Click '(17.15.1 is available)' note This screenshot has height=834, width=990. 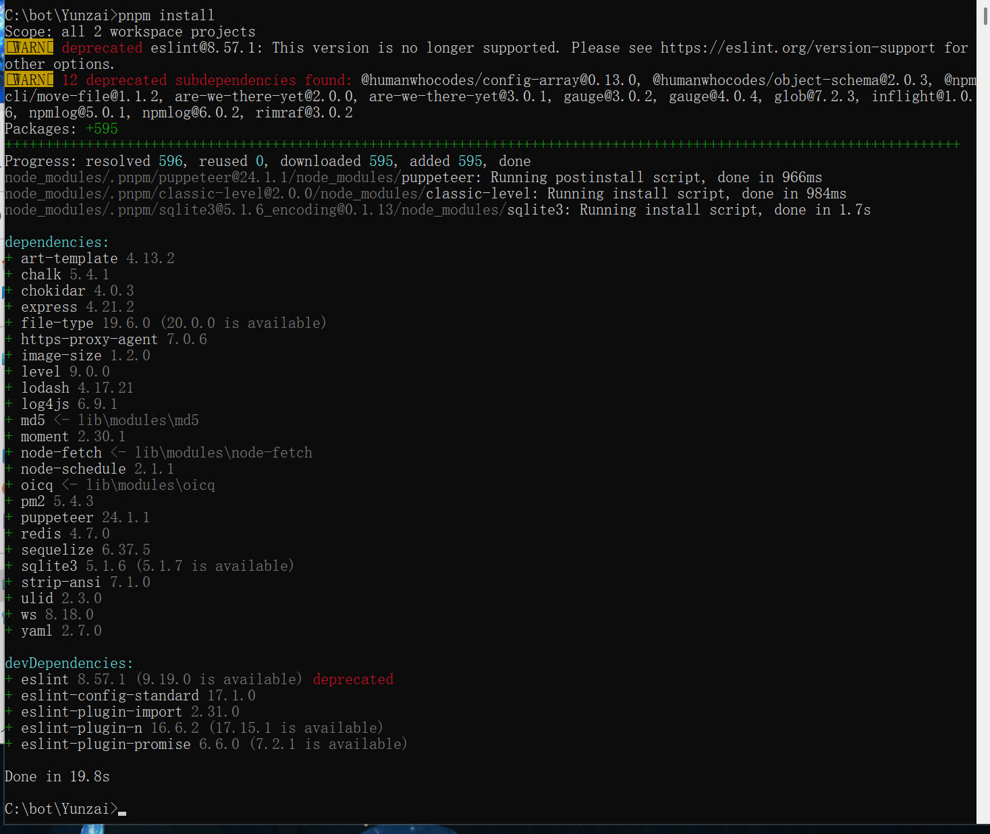click(296, 727)
